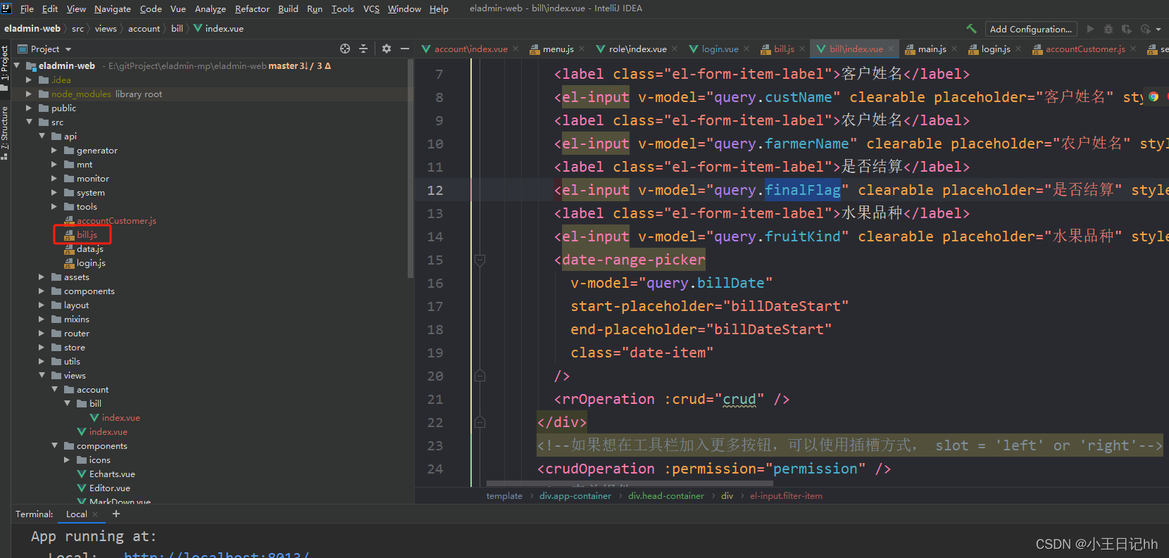Collapse the views folder

42,375
